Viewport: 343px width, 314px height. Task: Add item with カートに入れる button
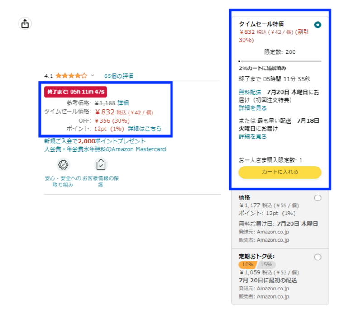tap(280, 172)
